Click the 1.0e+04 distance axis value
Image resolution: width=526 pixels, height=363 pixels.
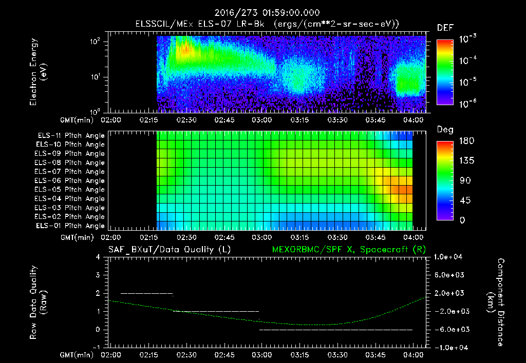point(448,257)
